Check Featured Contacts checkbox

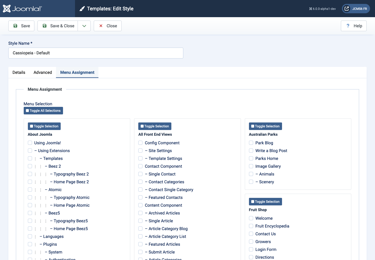click(140, 197)
